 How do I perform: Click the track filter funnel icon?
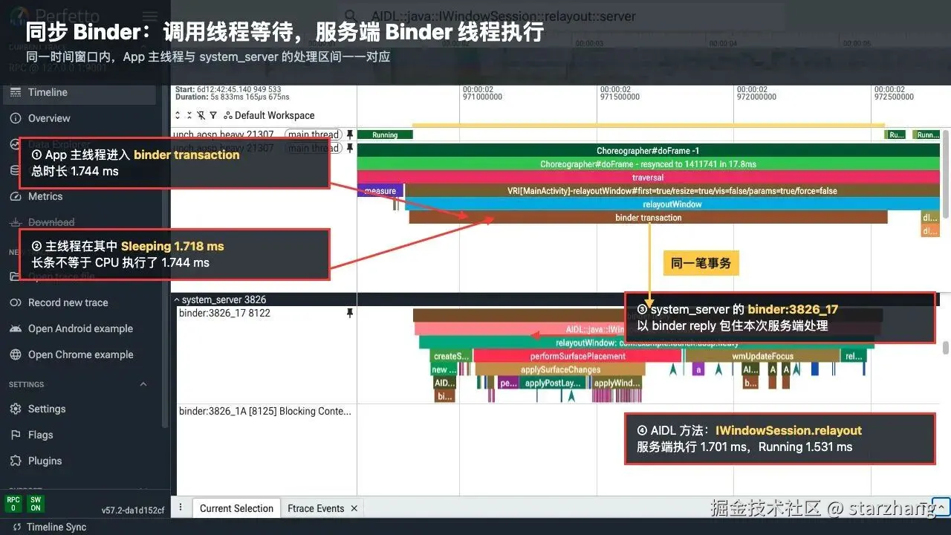[x=213, y=115]
